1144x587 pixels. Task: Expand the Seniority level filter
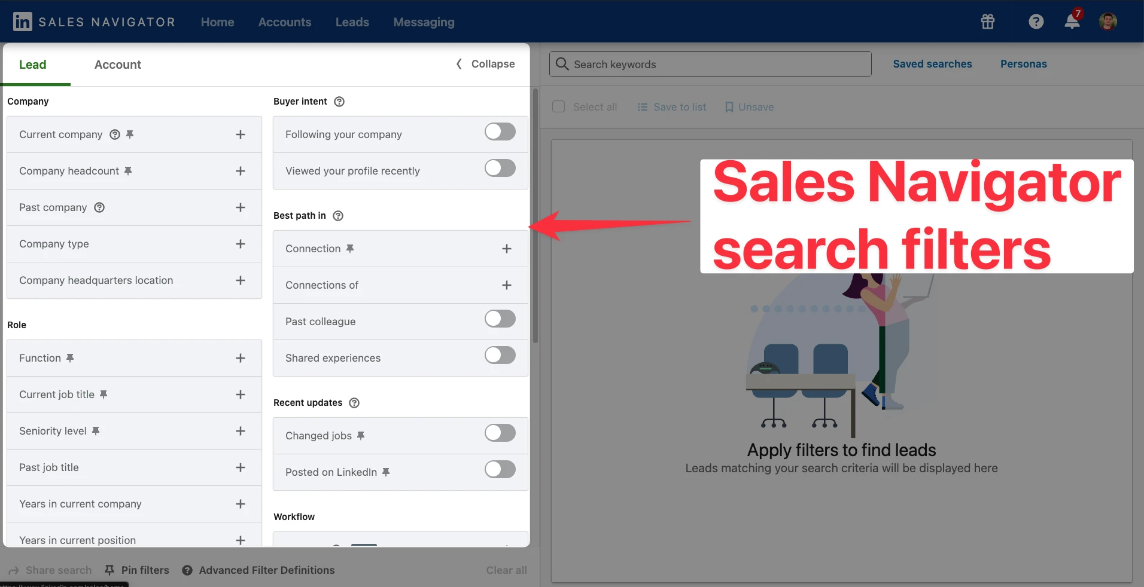click(x=241, y=431)
